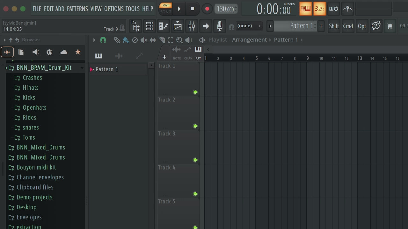Image resolution: width=408 pixels, height=229 pixels.
Task: Open the (none) input selector dropdown
Action: tap(249, 26)
